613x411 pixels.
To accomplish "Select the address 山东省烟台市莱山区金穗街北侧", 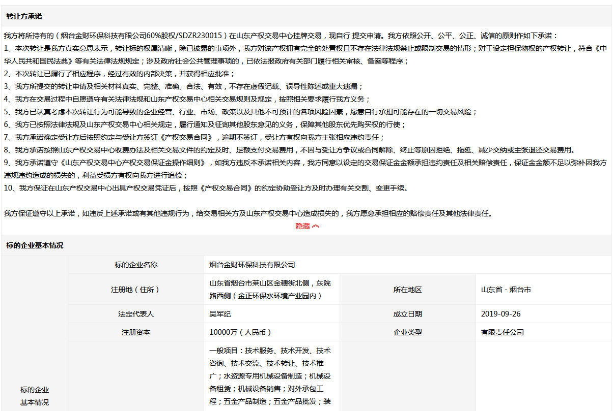I will [x=270, y=289].
